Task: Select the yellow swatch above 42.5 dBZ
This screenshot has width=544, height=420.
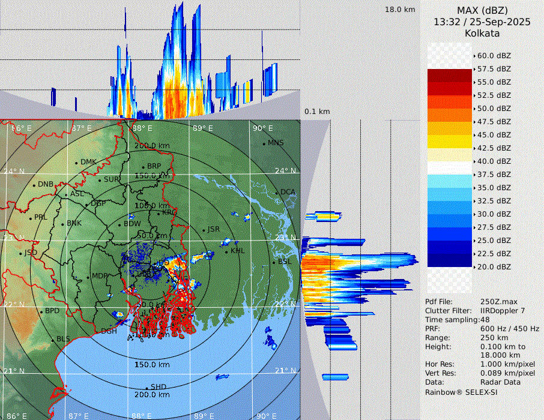Action: (x=450, y=142)
